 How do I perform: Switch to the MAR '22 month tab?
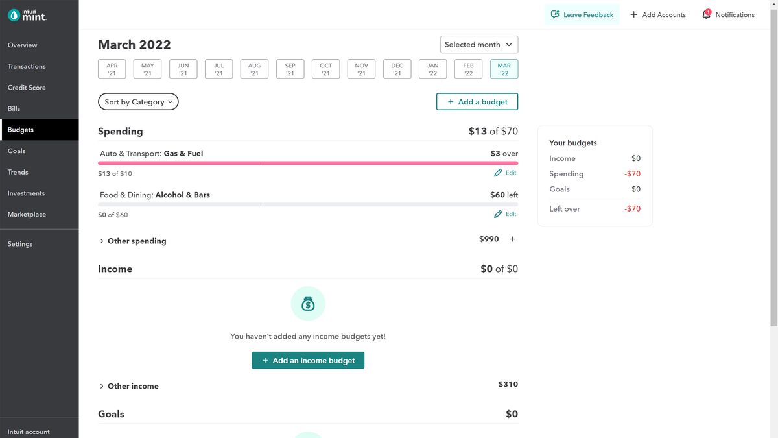point(504,68)
